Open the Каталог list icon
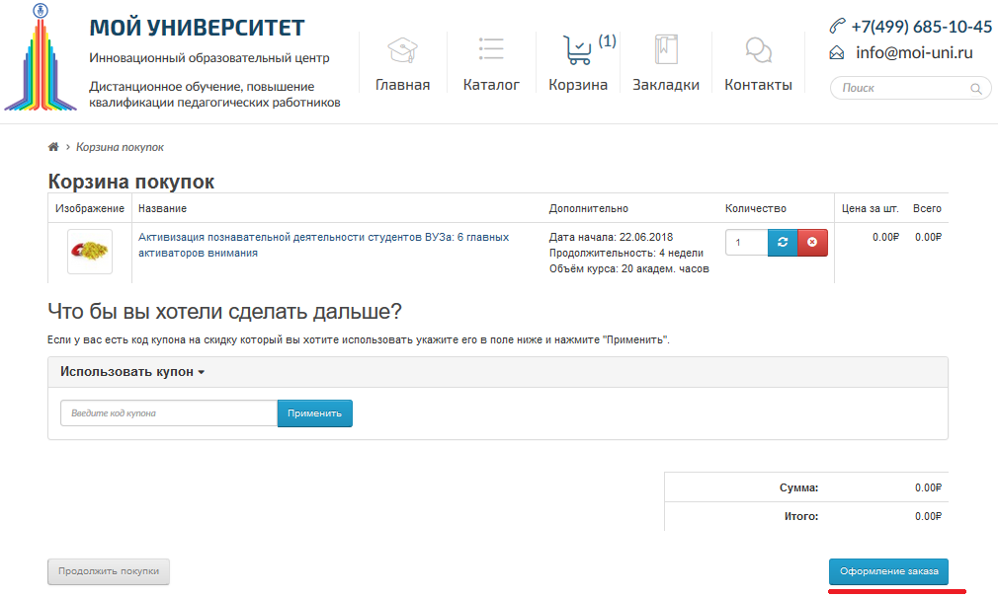The height and width of the screenshot is (597, 998). 491,50
